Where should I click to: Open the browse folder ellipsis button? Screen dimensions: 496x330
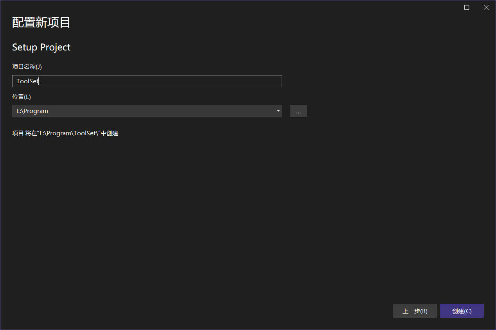[298, 111]
